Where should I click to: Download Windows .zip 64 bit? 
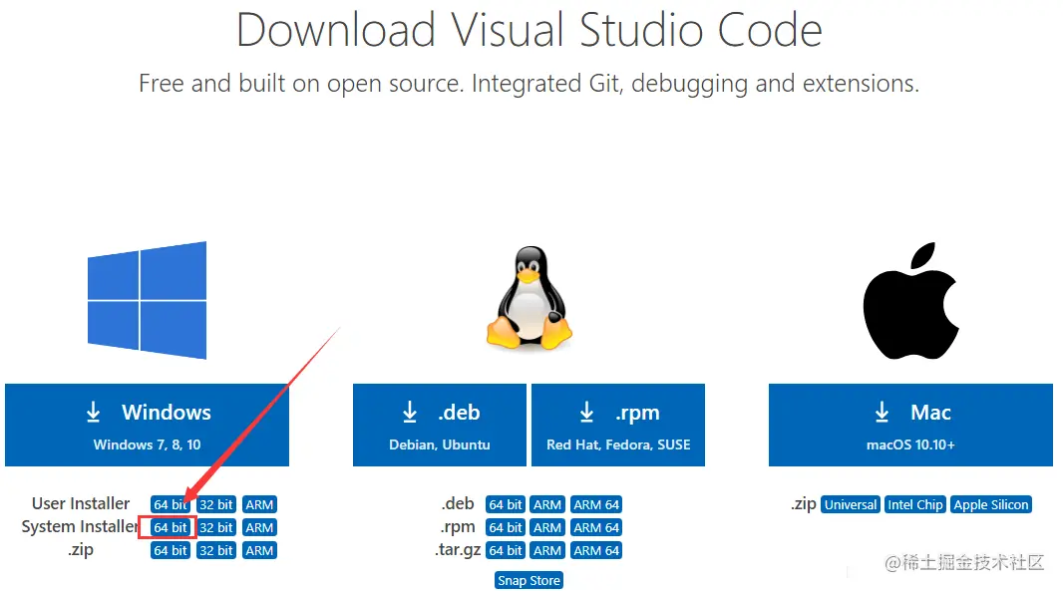click(171, 550)
